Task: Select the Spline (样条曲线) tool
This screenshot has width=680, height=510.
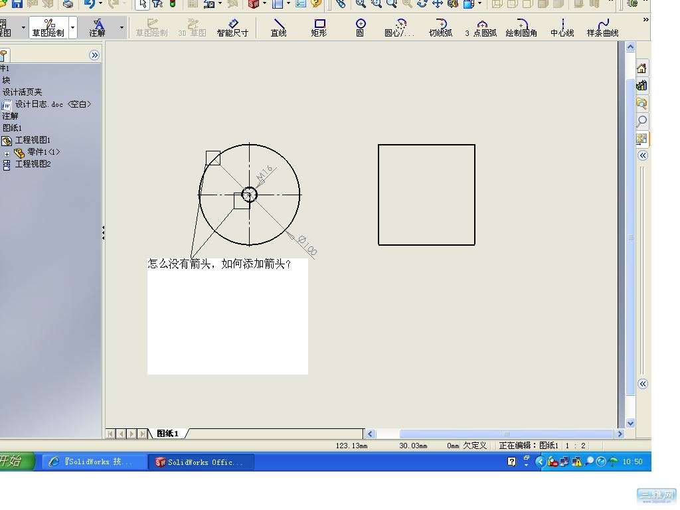Action: [x=602, y=28]
